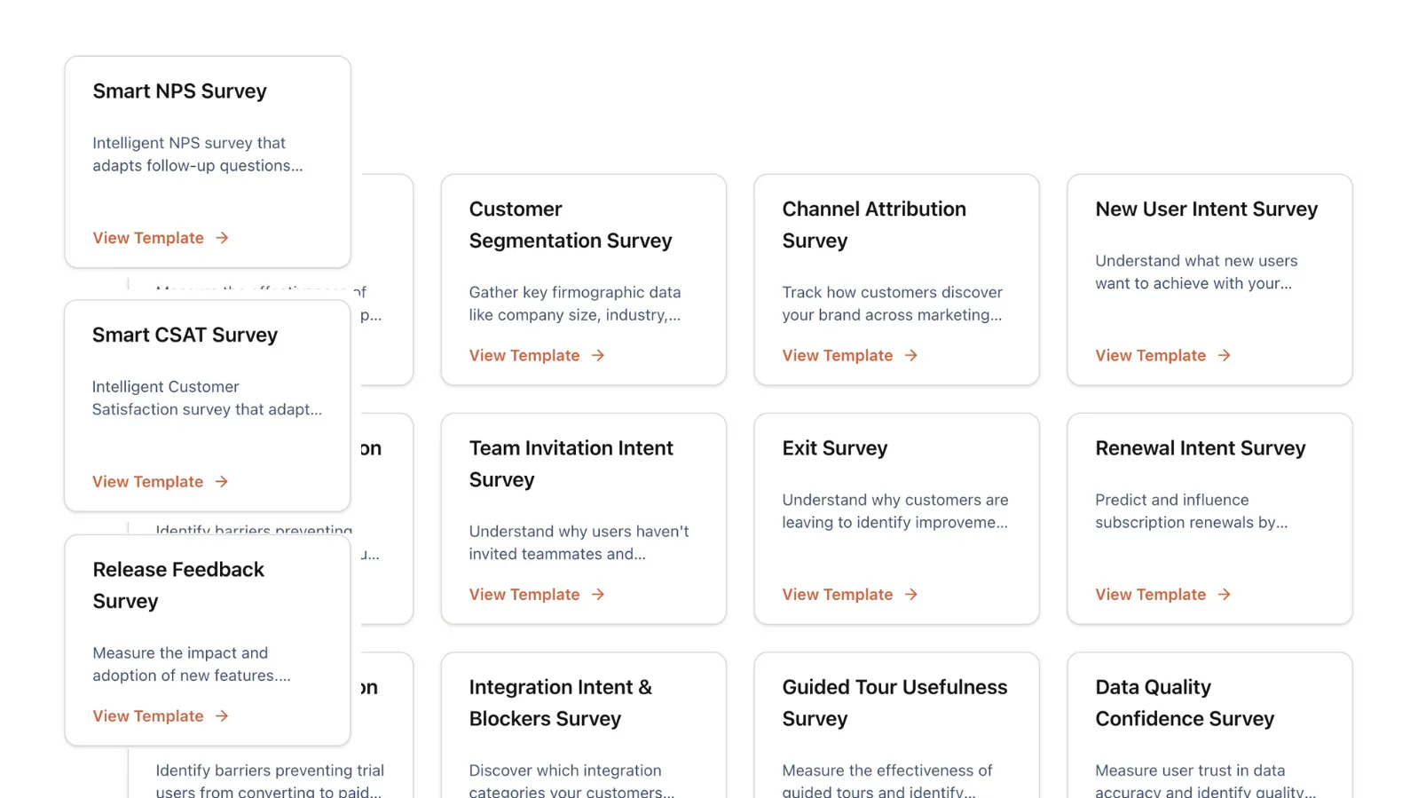View the Renewal Intent Survey template
The height and width of the screenshot is (798, 1418).
coord(1150,595)
